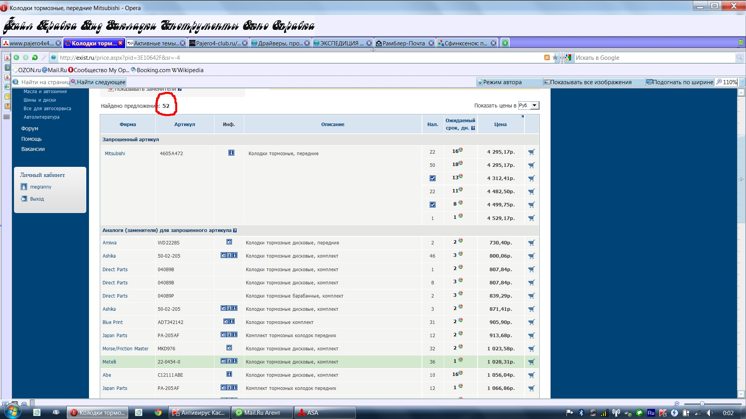
Task: Open the 110% zoom level dropdown
Action: 742,82
